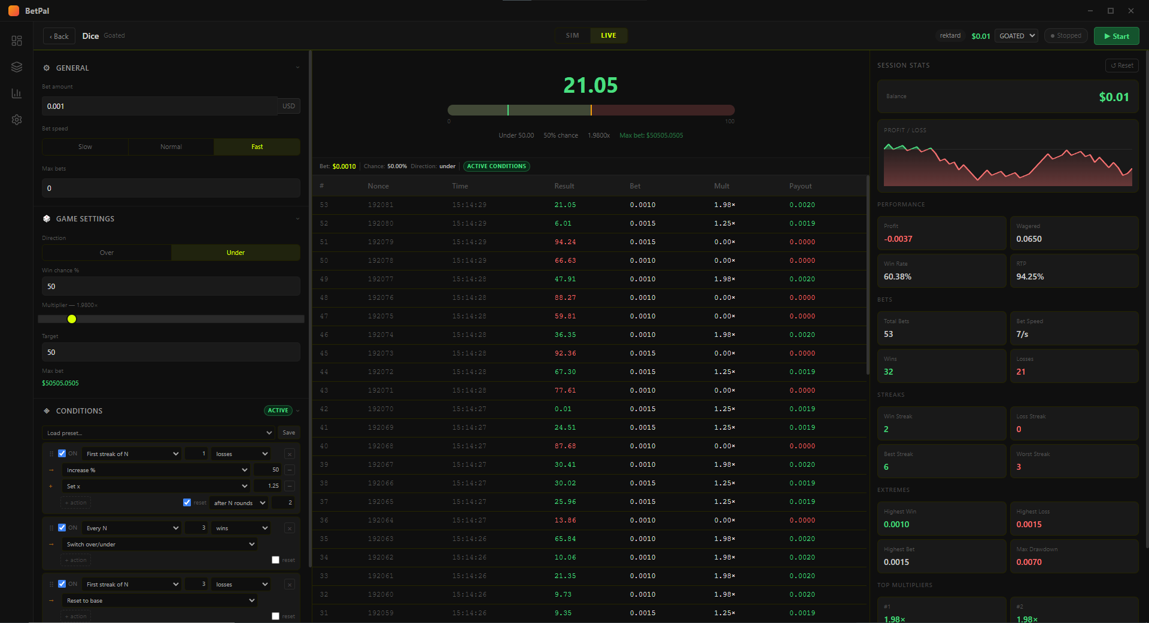1149x623 pixels.
Task: Enable reset checkbox for Switch over/under condition
Action: 275,560
